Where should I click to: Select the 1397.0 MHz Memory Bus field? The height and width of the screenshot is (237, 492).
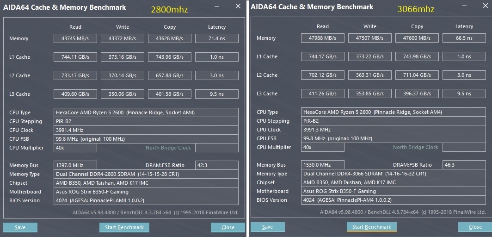coord(75,165)
